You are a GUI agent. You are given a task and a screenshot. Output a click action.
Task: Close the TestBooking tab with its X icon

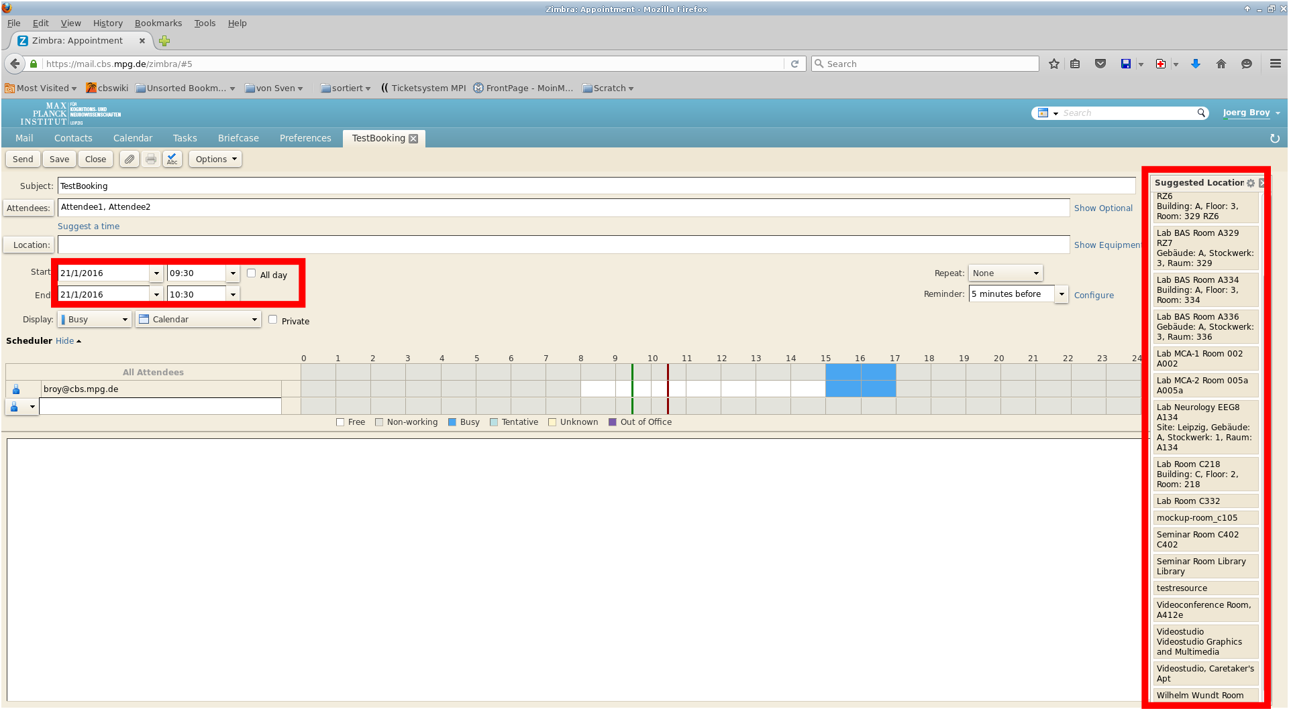(413, 139)
